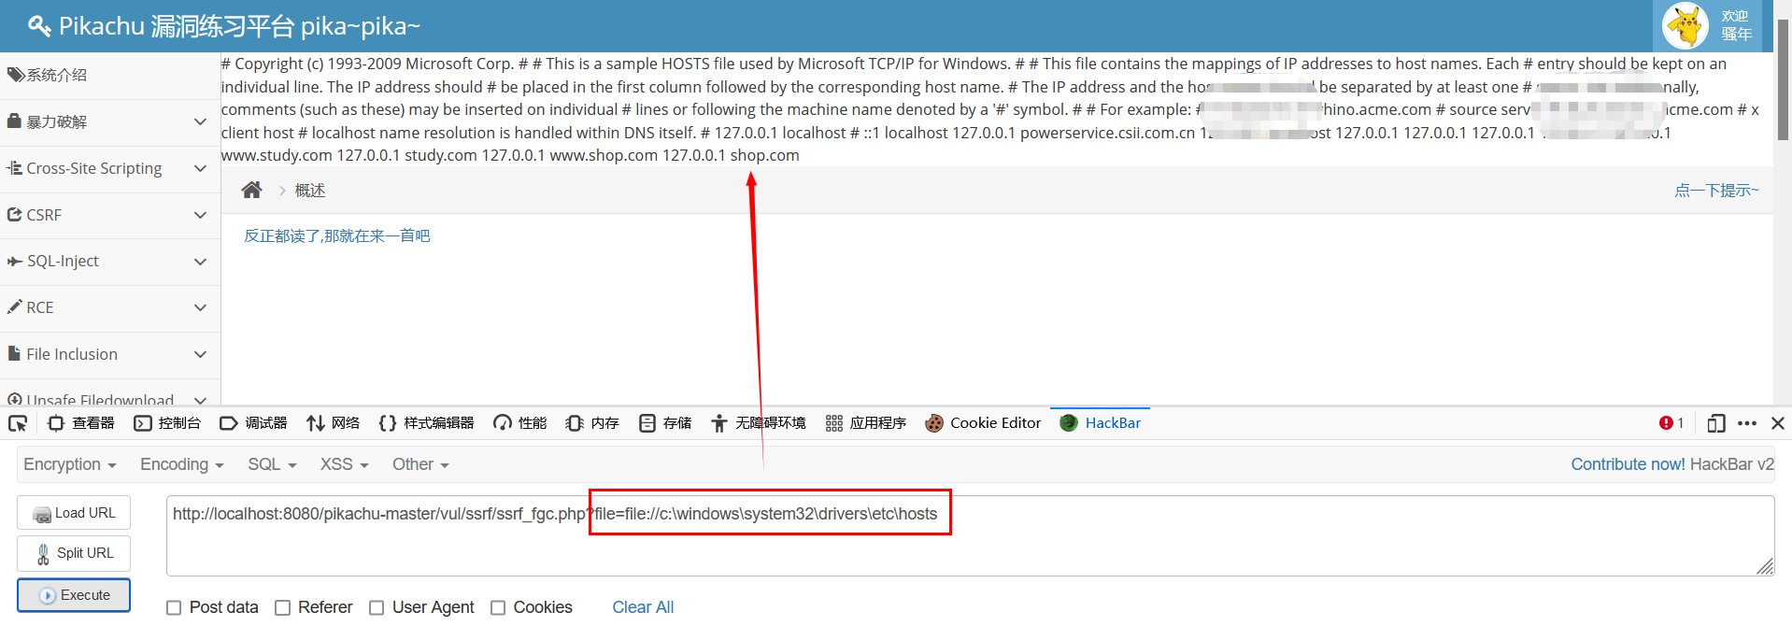Click the responsive design mode icon
The height and width of the screenshot is (626, 1792).
coord(1715,423)
